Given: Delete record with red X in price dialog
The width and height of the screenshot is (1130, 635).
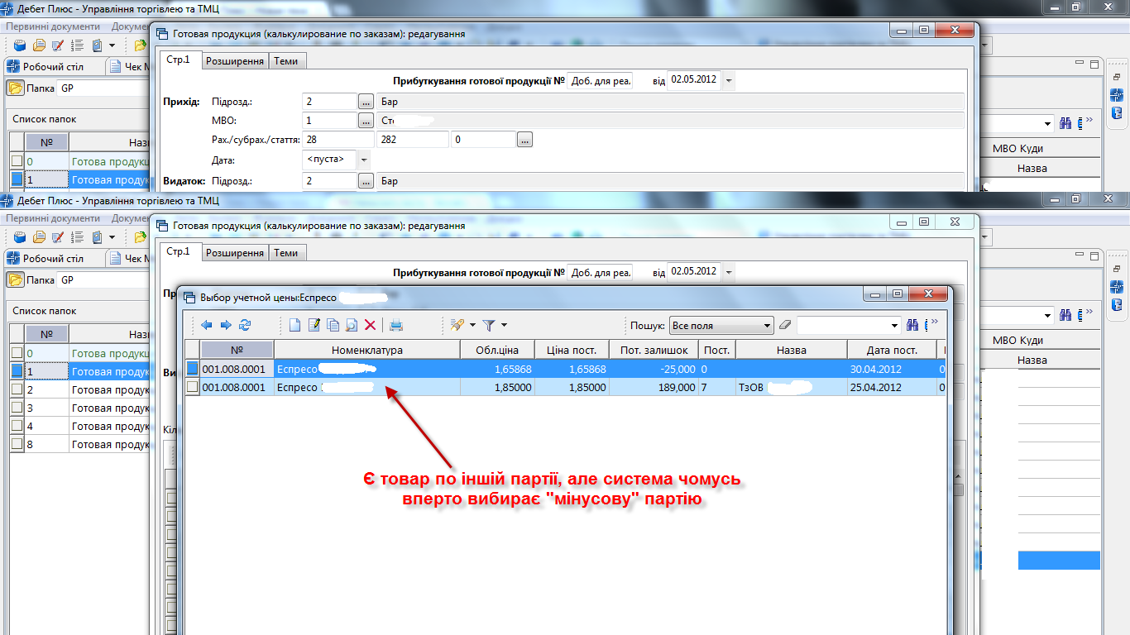Looking at the screenshot, I should point(371,325).
